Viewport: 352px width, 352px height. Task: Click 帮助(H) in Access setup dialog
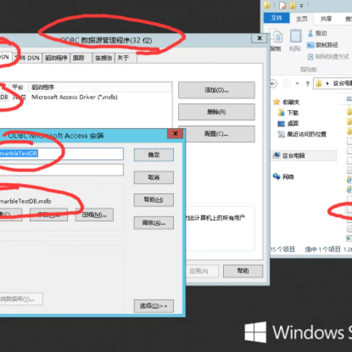click(x=154, y=200)
